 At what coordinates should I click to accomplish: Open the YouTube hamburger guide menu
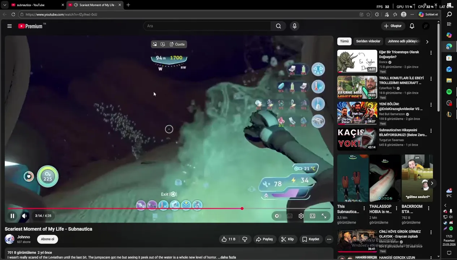(9, 26)
